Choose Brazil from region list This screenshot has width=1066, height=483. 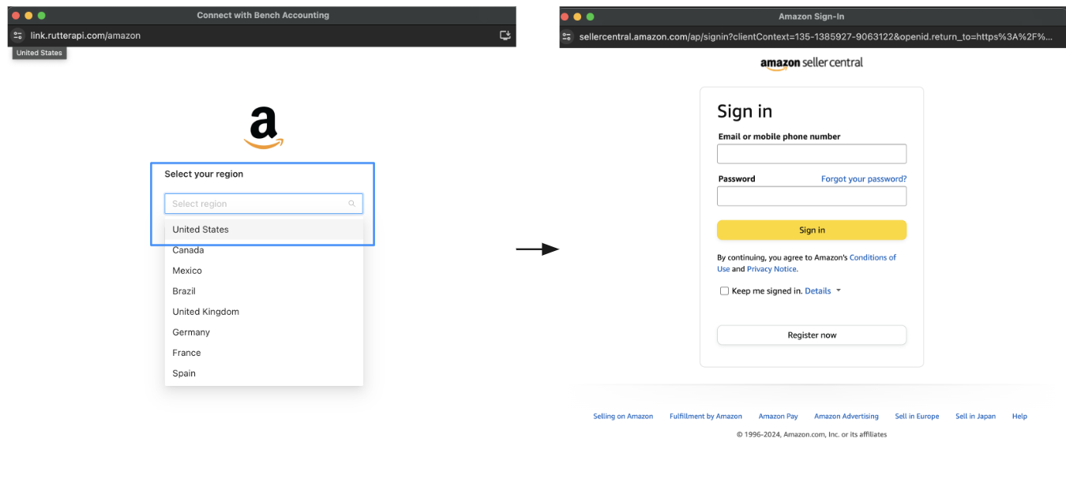(x=264, y=291)
